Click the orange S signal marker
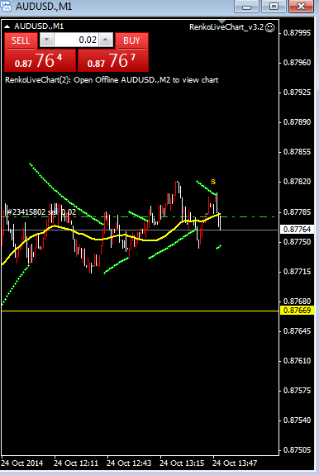319x475 pixels. coord(213,182)
